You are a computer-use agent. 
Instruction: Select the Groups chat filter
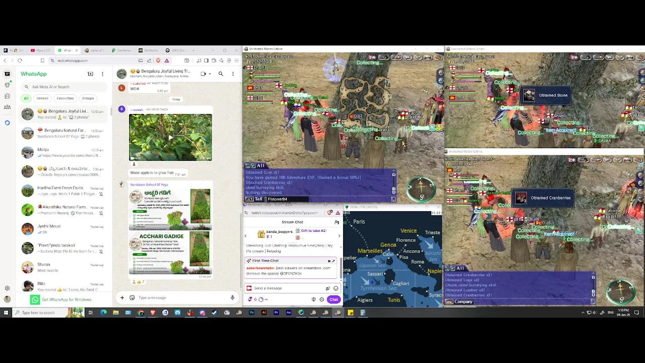(x=88, y=98)
